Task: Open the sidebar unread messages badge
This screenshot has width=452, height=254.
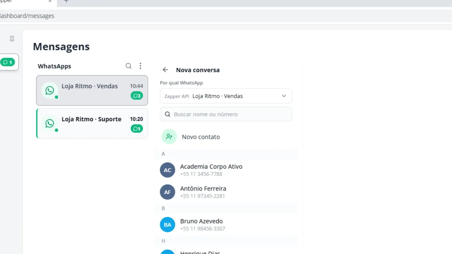Action: click(x=8, y=62)
